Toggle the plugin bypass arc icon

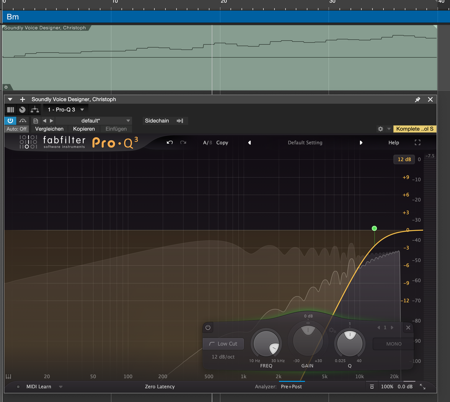coord(23,121)
